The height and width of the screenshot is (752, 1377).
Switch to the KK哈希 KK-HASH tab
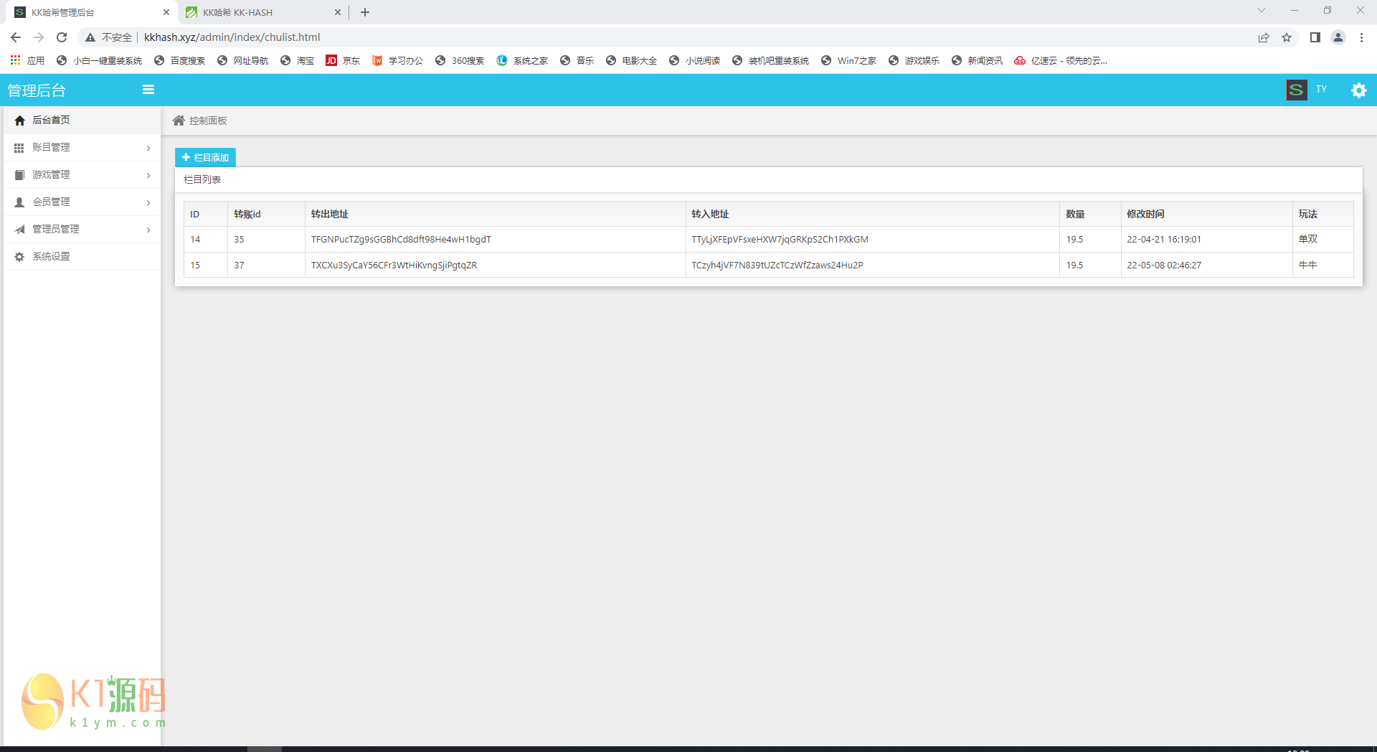[262, 12]
